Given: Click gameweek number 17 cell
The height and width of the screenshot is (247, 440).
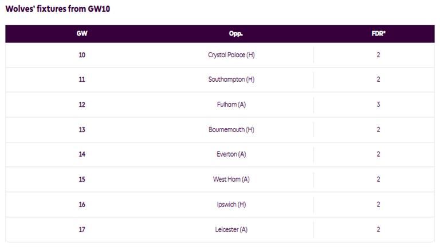Looking at the screenshot, I should coord(81,229).
